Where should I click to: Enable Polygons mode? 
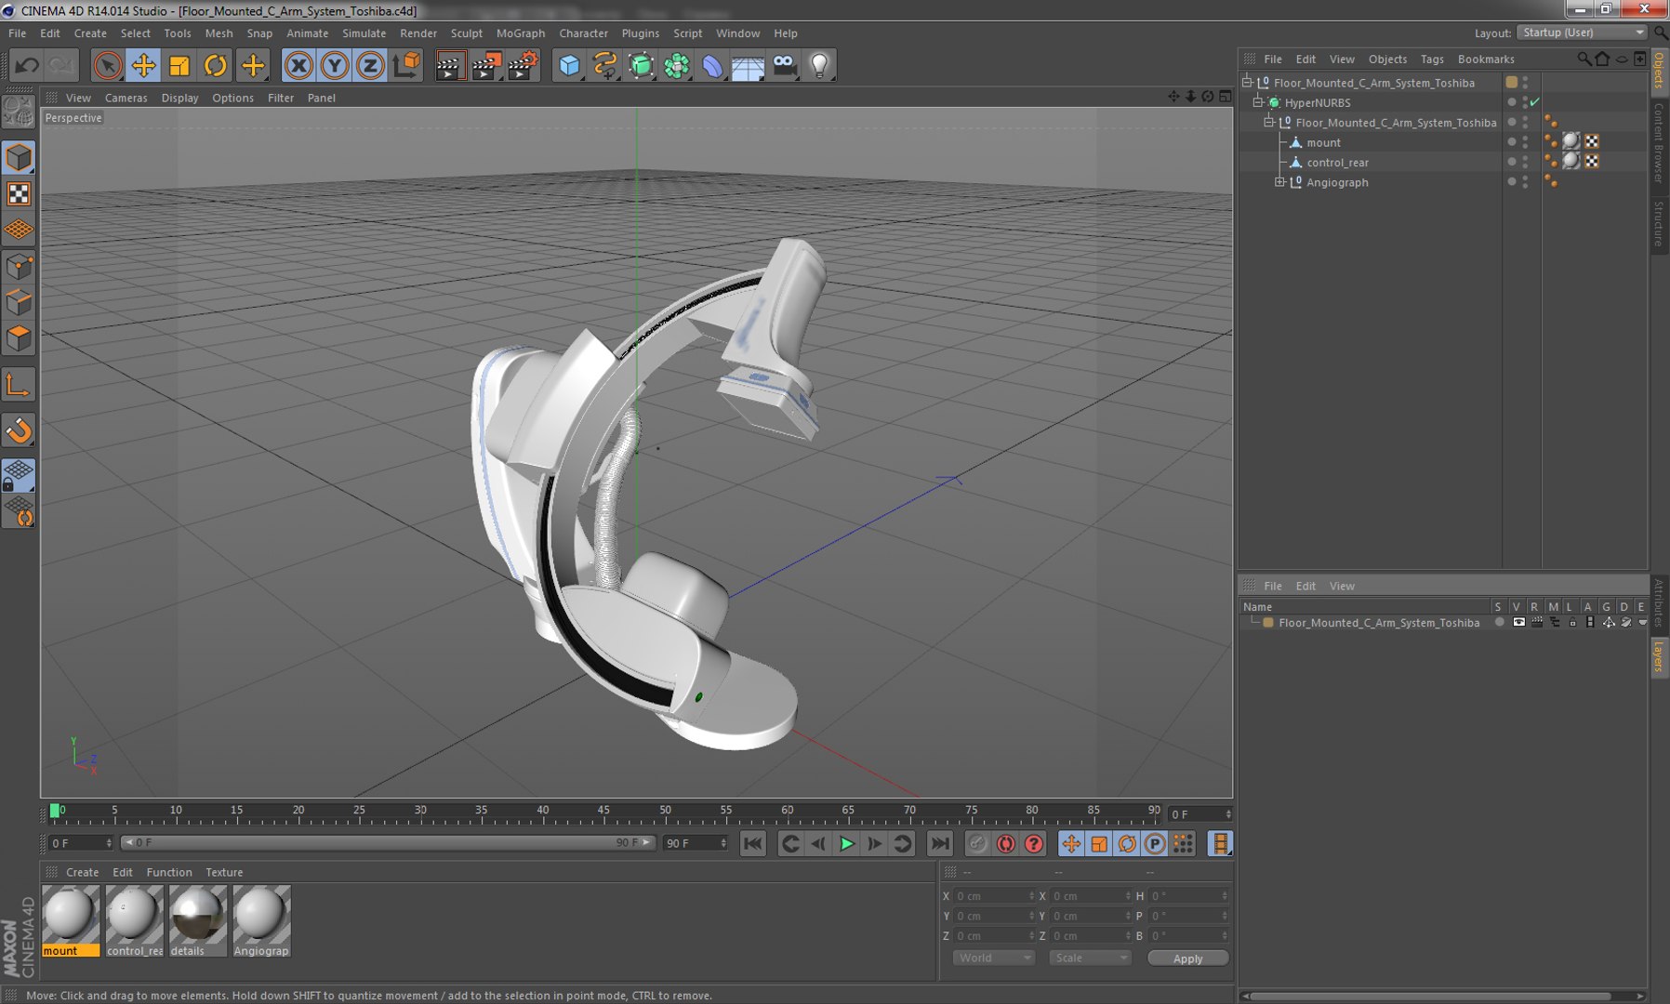click(19, 338)
